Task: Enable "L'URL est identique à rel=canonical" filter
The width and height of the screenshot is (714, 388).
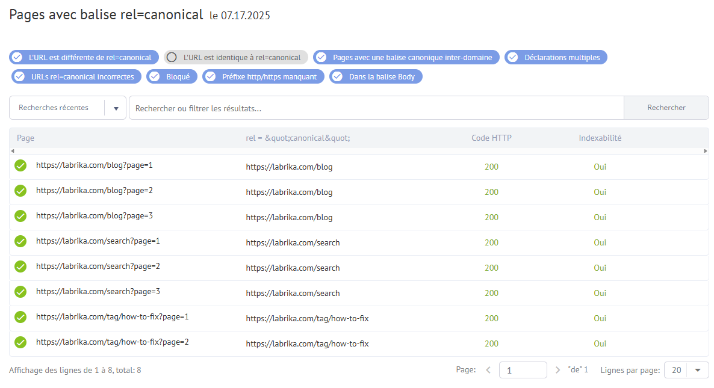Action: click(236, 57)
